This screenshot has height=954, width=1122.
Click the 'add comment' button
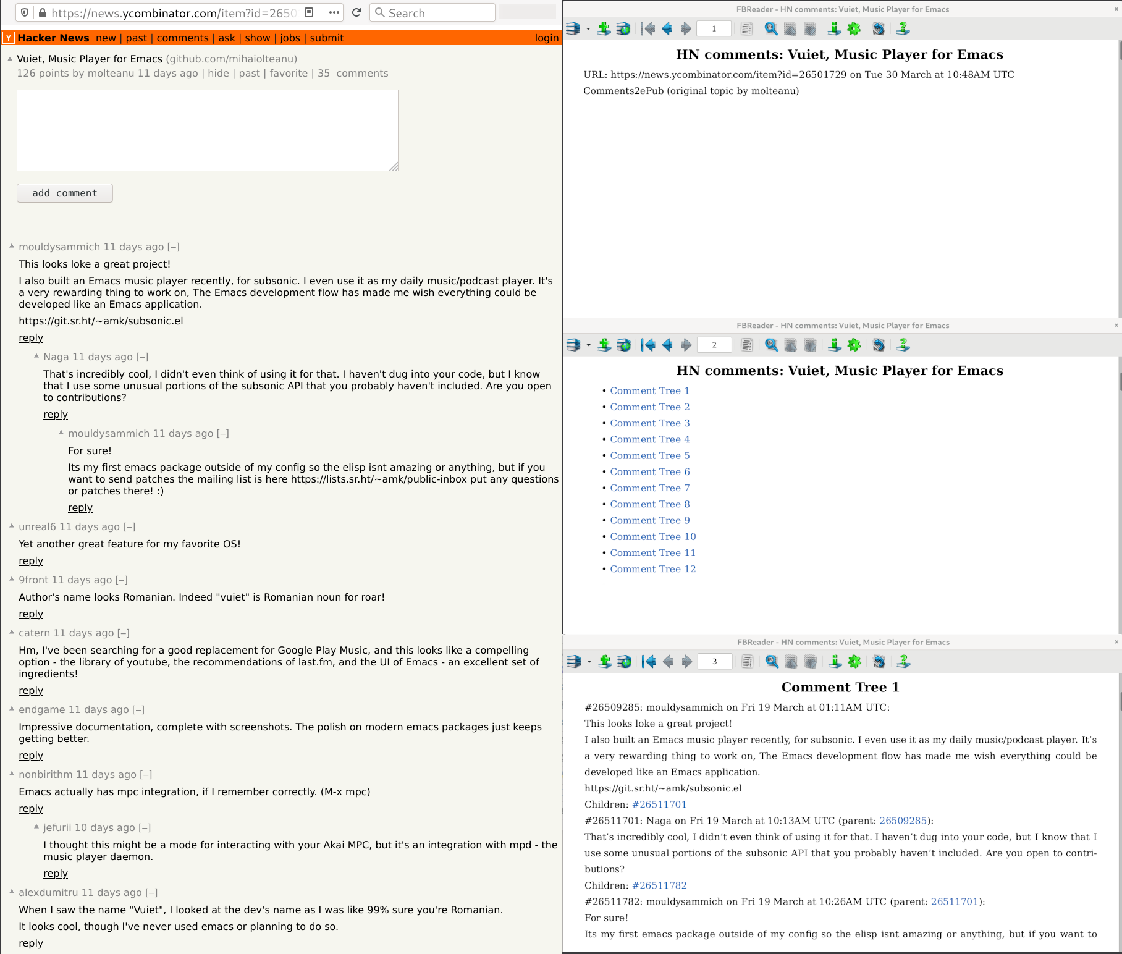point(65,193)
